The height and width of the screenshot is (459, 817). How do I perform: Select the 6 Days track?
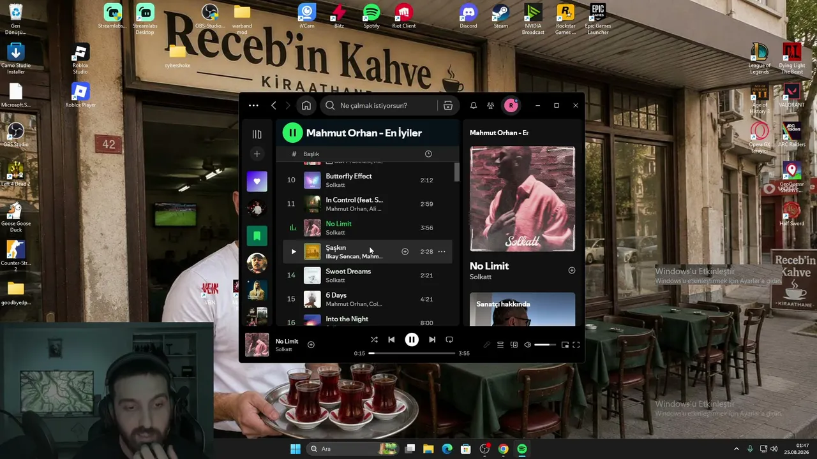(x=368, y=299)
